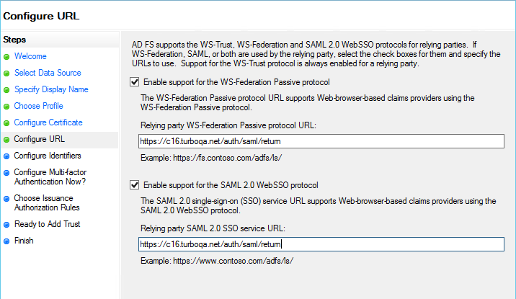Click the blue bullet beside Ready to Add Trust
This screenshot has width=516, height=299.
pyautogui.click(x=6, y=225)
